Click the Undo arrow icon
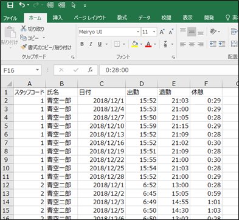Screen dimensions: 239x220 pos(22,5)
